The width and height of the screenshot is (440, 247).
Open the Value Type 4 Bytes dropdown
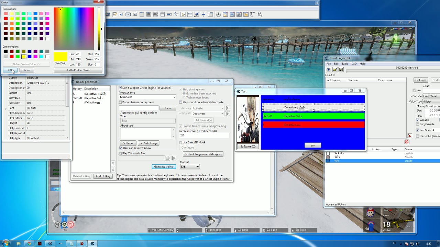pyautogui.click(x=431, y=102)
